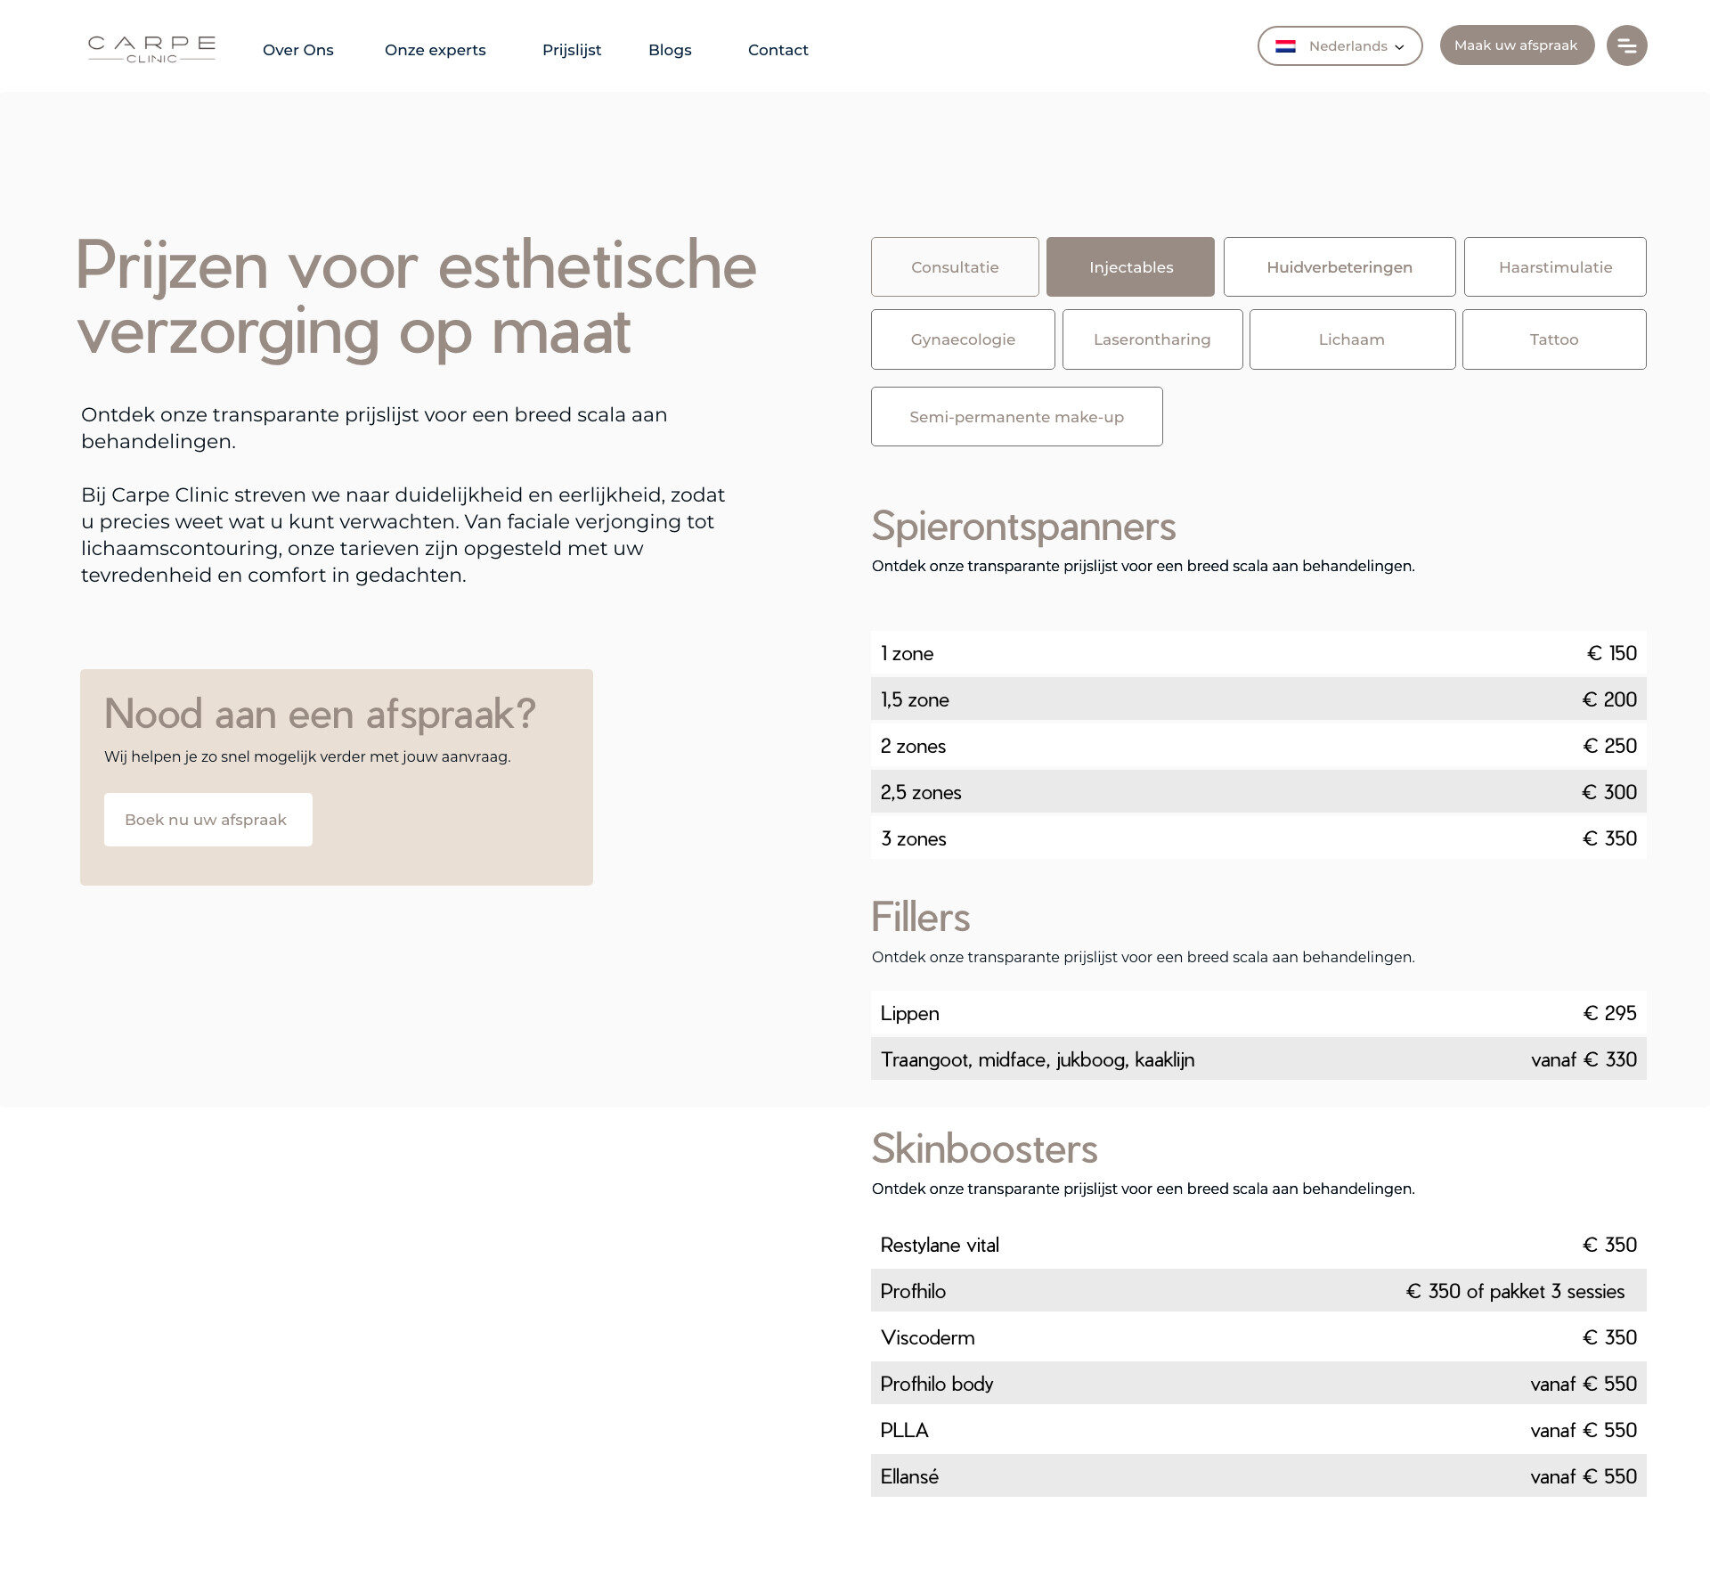The width and height of the screenshot is (1710, 1569).
Task: Open the Over Ons menu item
Action: pyautogui.click(x=298, y=50)
